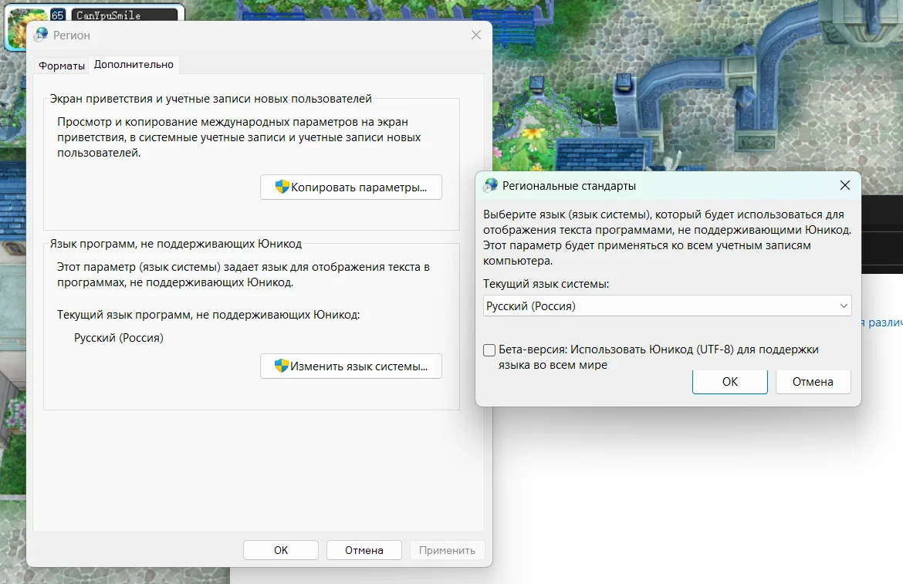Enable the Beta UTF-8 Unicode checkbox
Screen dimensions: 903x584
tap(489, 350)
